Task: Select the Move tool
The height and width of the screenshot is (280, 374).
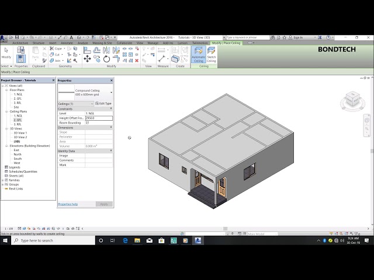Action: tap(87, 58)
